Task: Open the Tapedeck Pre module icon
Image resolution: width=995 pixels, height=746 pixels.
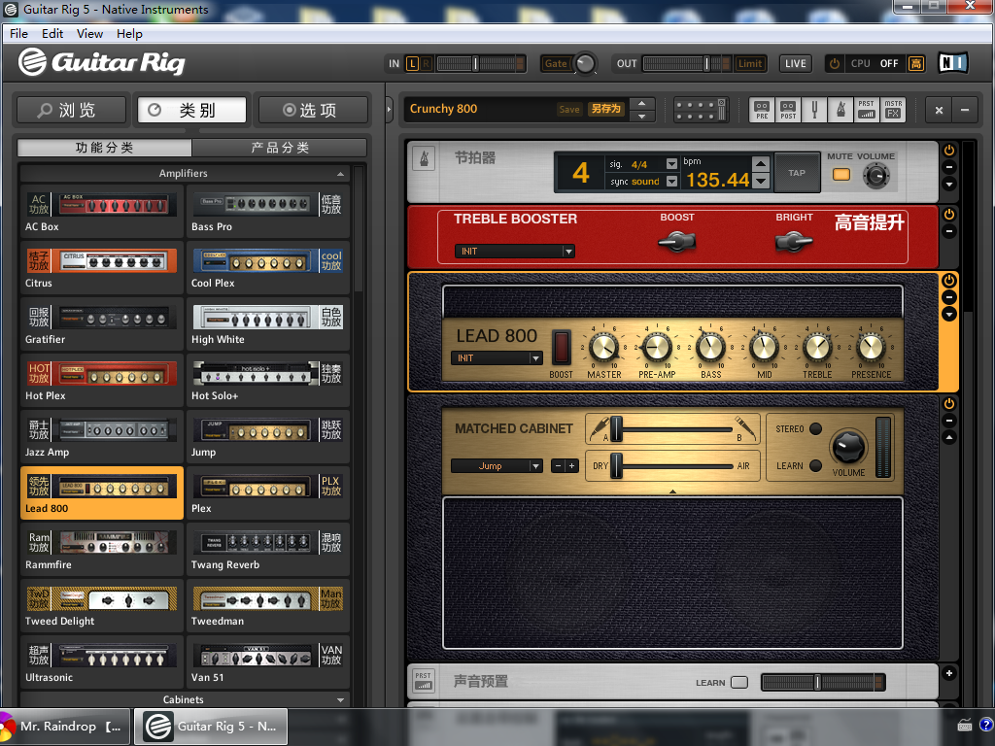Action: [x=762, y=110]
